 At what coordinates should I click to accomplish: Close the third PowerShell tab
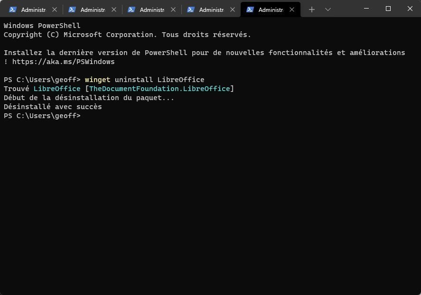pyautogui.click(x=173, y=9)
